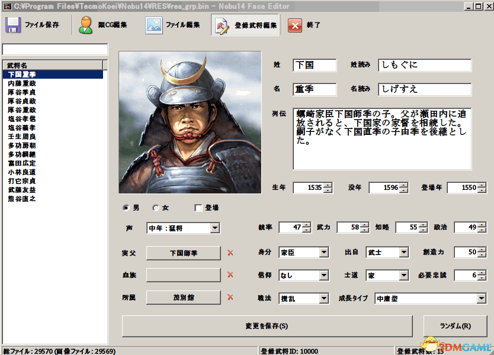Select the 男 radio button
The image size is (494, 355).
(x=126, y=208)
